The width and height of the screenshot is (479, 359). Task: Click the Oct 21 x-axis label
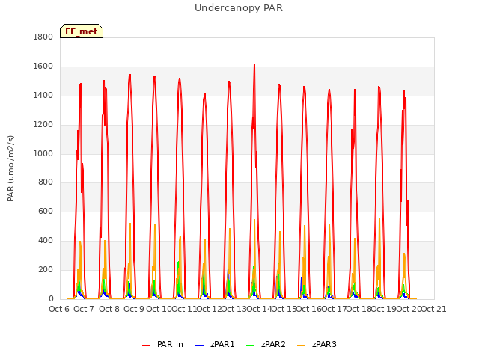point(434,309)
